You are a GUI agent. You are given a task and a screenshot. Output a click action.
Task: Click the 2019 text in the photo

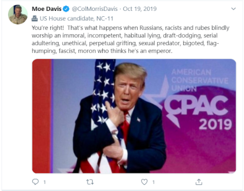(x=215, y=124)
